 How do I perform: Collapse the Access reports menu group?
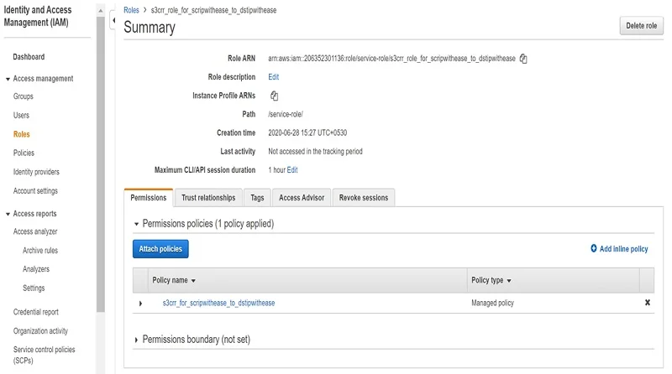[8, 214]
